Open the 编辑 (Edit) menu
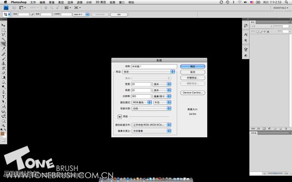292x182 pixels. (x=42, y=2)
